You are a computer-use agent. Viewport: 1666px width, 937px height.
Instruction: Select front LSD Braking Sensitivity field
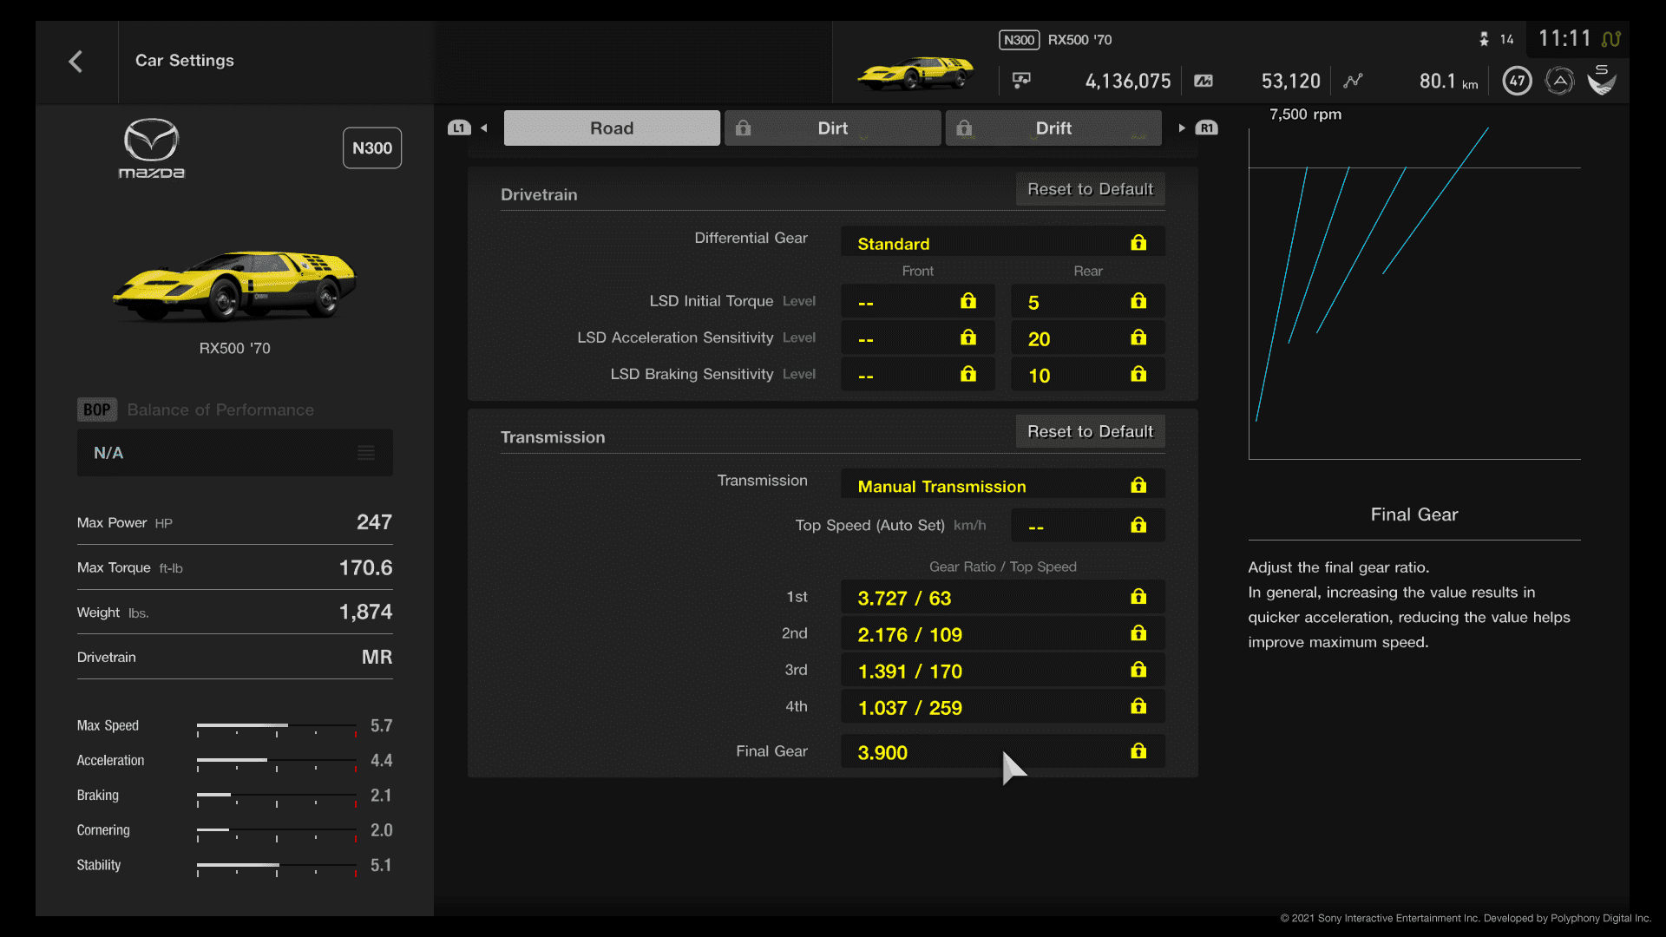point(918,375)
